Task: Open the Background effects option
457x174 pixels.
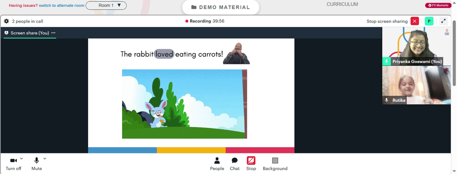Action: pos(275,164)
